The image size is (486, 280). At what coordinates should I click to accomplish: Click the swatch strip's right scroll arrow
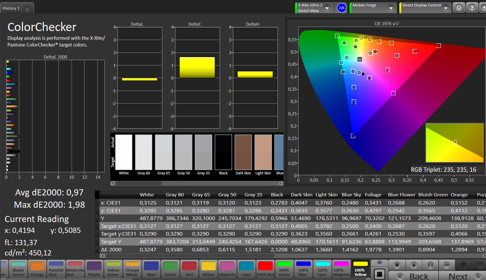pos(281,183)
